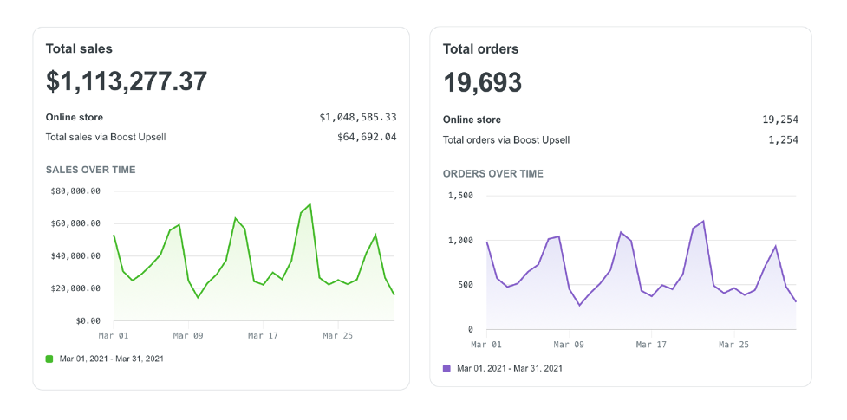Screen dimensions: 847x420
Task: Click the 1,000 axis label on orders chart
Action: [x=460, y=240]
